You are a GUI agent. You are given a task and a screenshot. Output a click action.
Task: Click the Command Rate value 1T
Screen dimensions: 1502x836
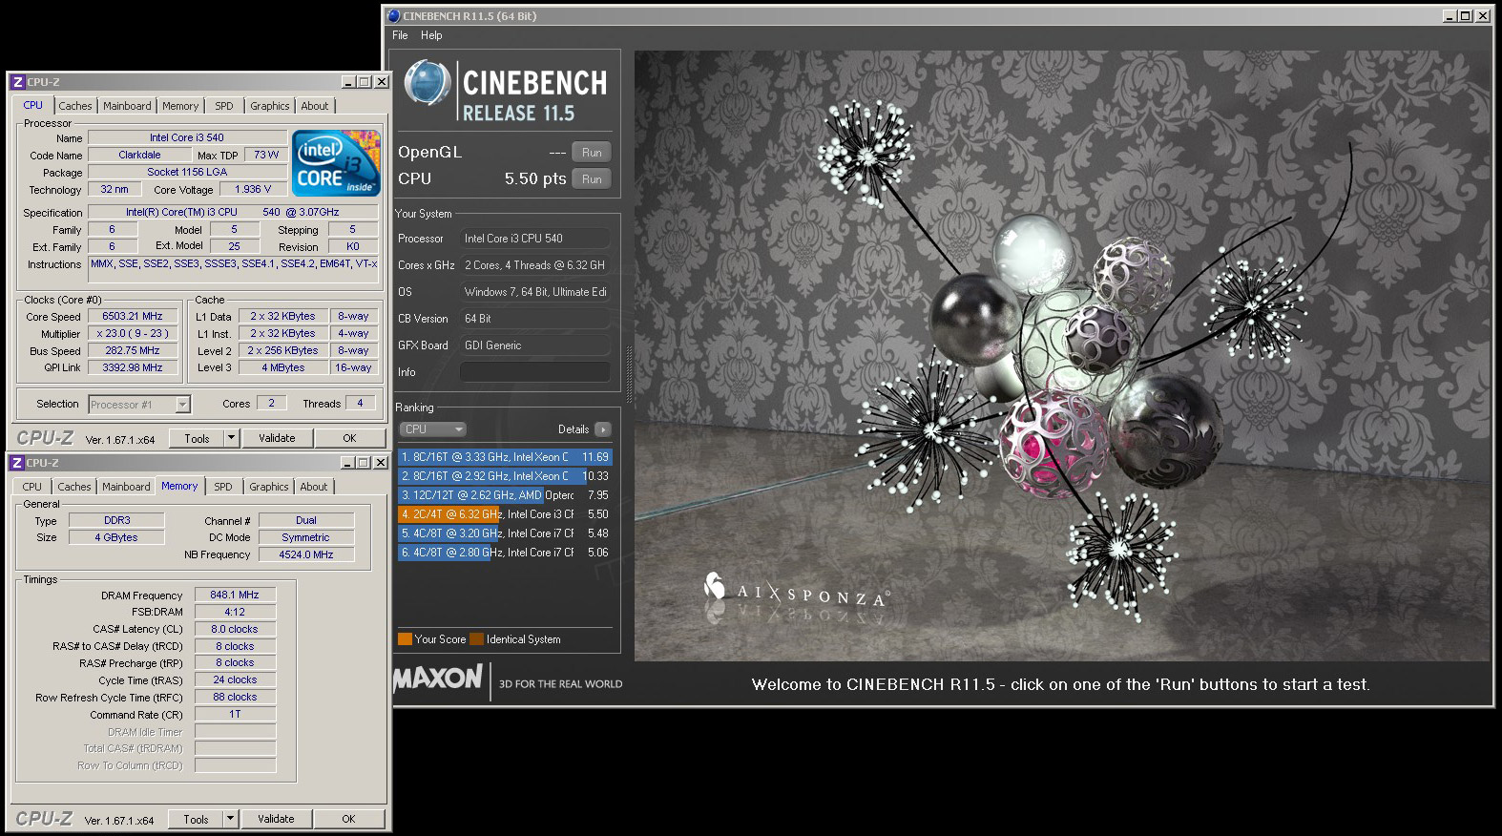(x=235, y=715)
